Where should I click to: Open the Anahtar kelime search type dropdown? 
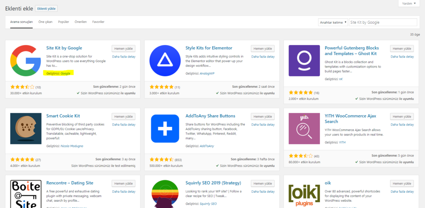click(x=333, y=22)
